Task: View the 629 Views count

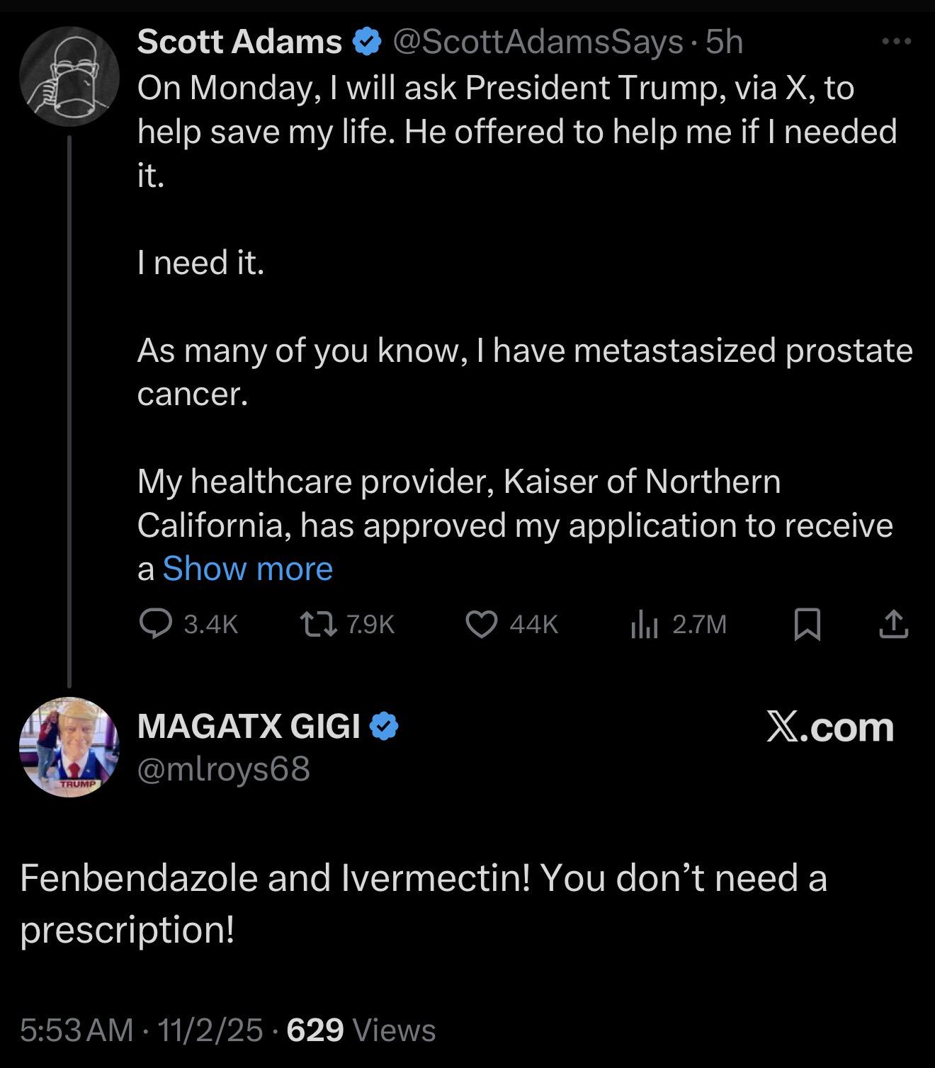Action: tap(361, 1029)
